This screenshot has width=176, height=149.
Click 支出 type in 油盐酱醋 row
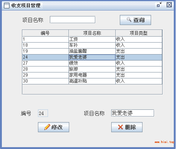coord(139,51)
